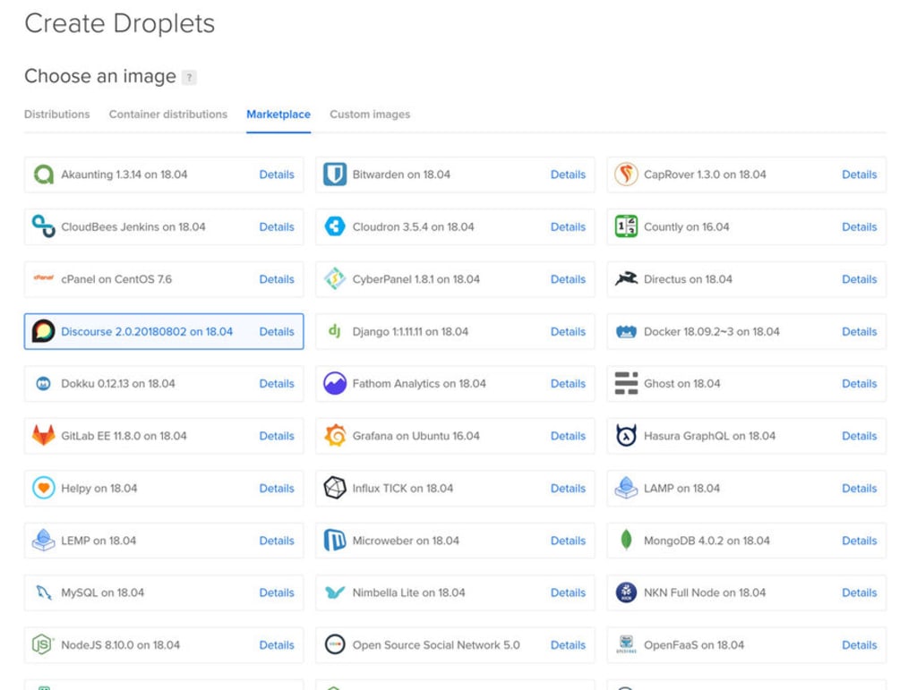
Task: Open Details for MySQL on 18.04
Action: coord(277,592)
